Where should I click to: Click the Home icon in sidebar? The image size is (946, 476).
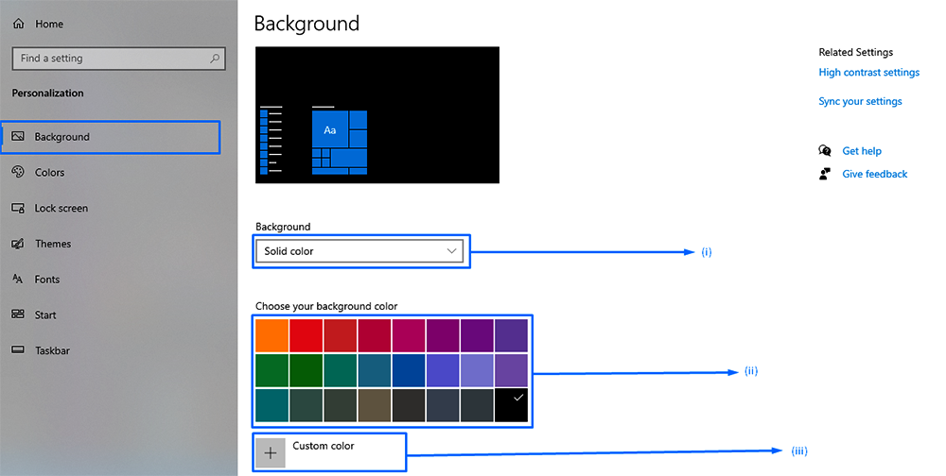coord(18,23)
